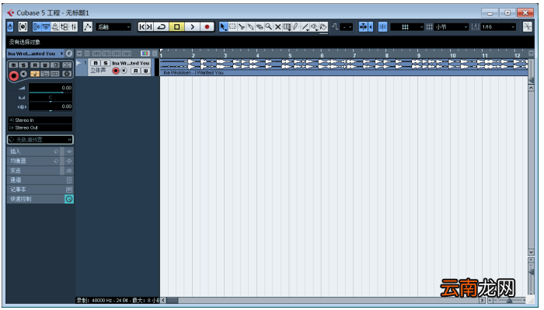This screenshot has height=310, width=544.
Task: Toggle Show Event Infoline button
Action: [46, 26]
